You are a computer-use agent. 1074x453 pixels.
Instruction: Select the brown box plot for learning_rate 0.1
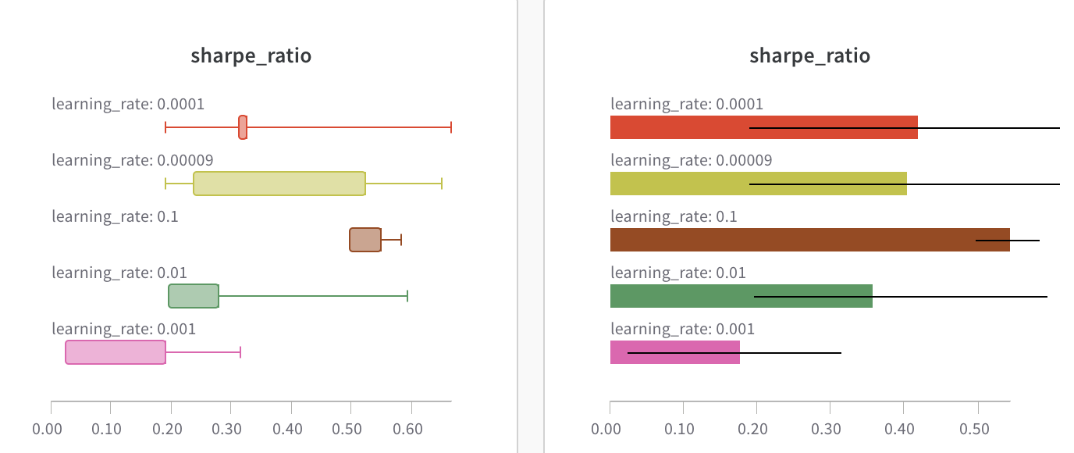point(365,240)
